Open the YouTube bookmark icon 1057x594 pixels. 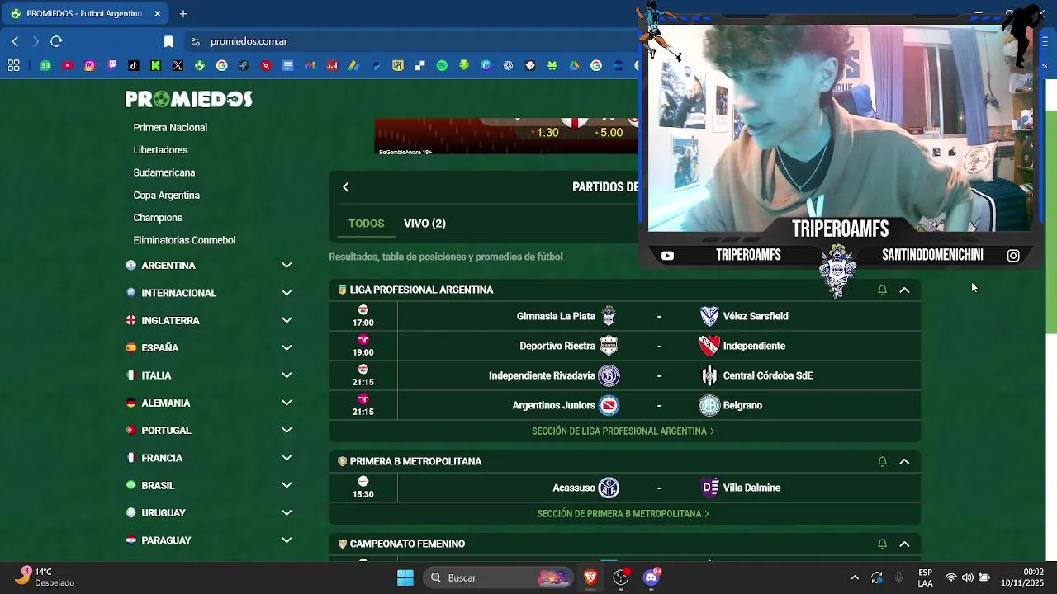point(68,65)
